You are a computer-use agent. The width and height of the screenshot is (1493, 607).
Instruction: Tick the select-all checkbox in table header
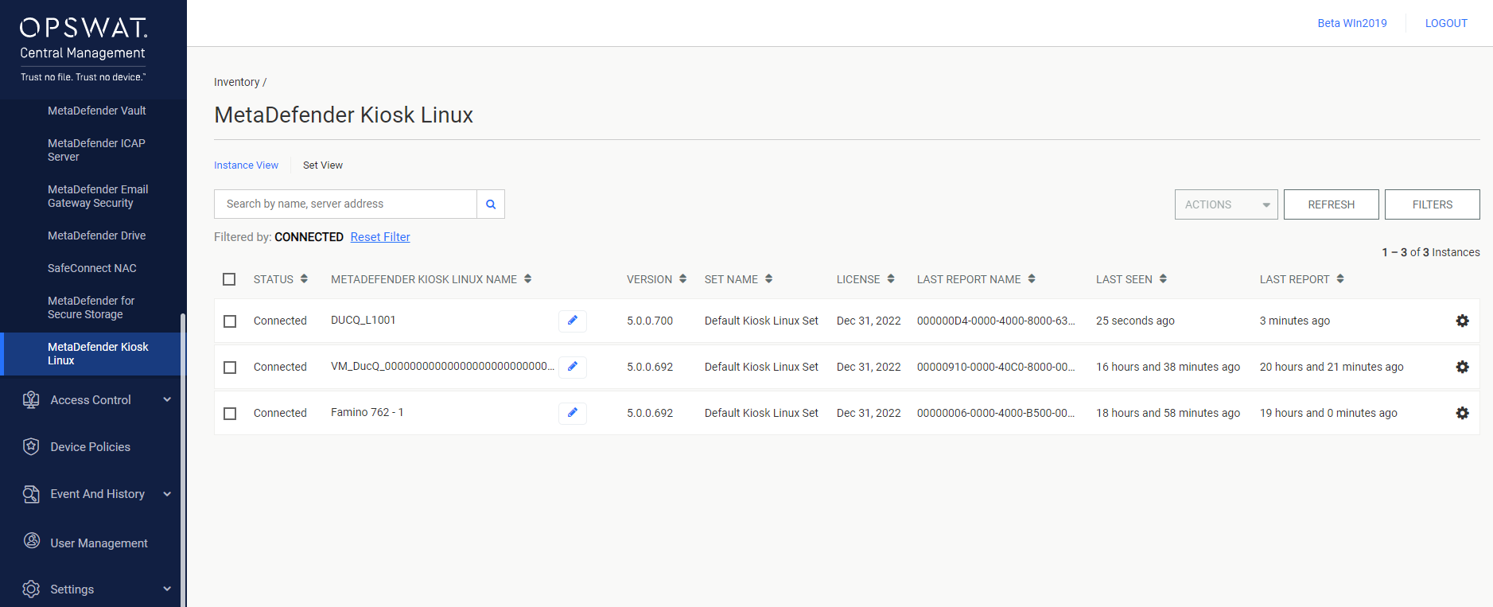229,279
